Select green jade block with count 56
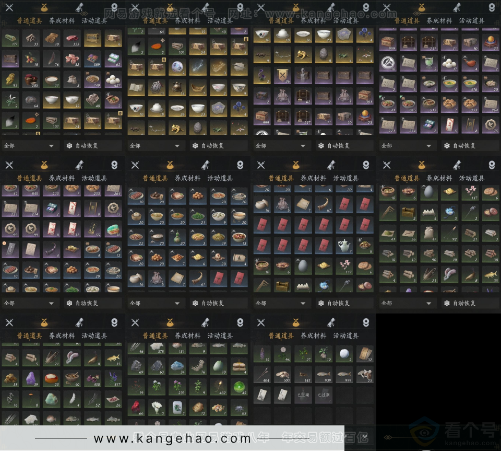This screenshot has height=451, width=501. click(113, 229)
